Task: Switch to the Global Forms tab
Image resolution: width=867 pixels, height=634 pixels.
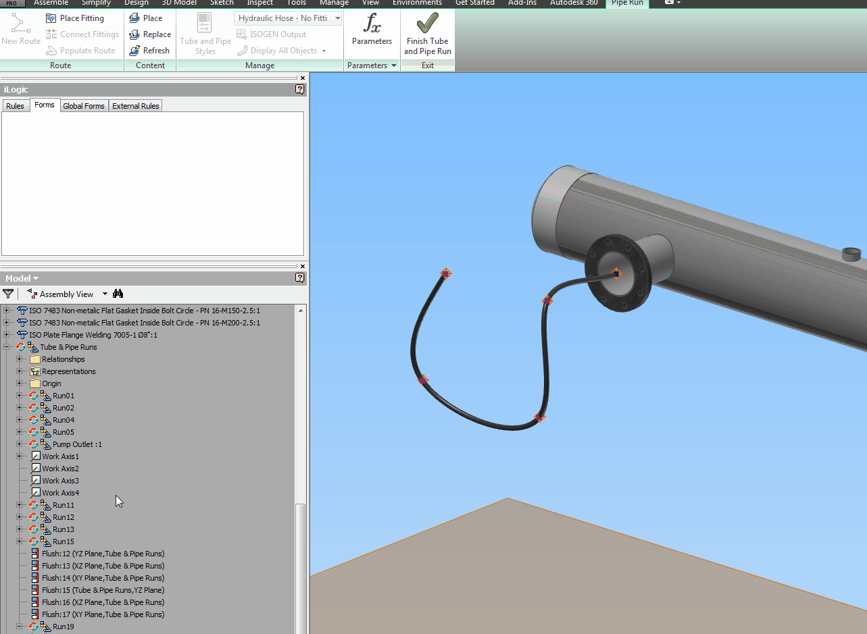Action: [83, 105]
